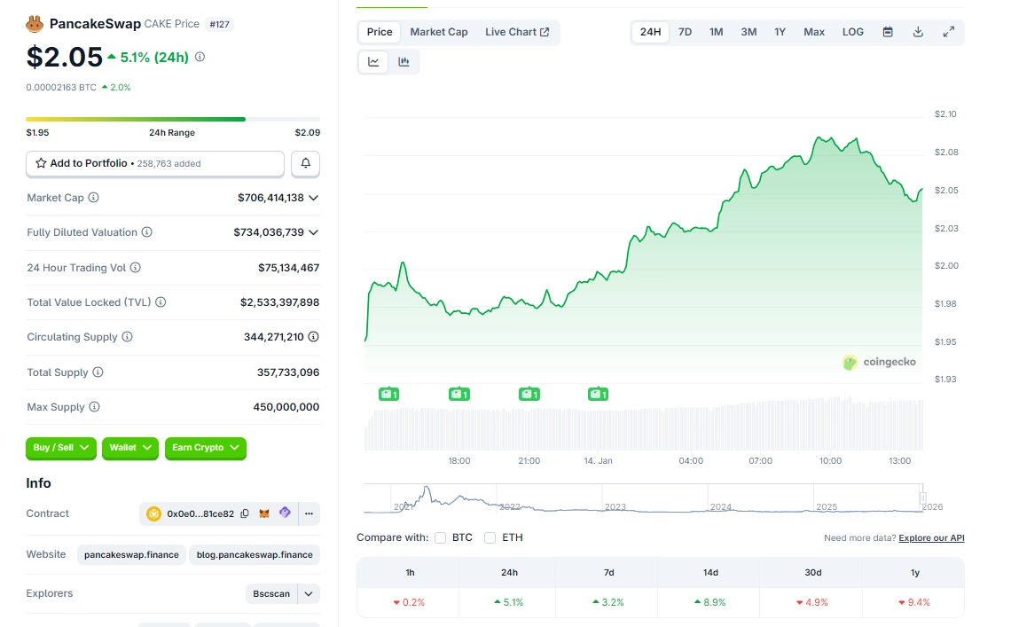Switch to the Market Cap tab
The image size is (1011, 627).
coord(438,32)
